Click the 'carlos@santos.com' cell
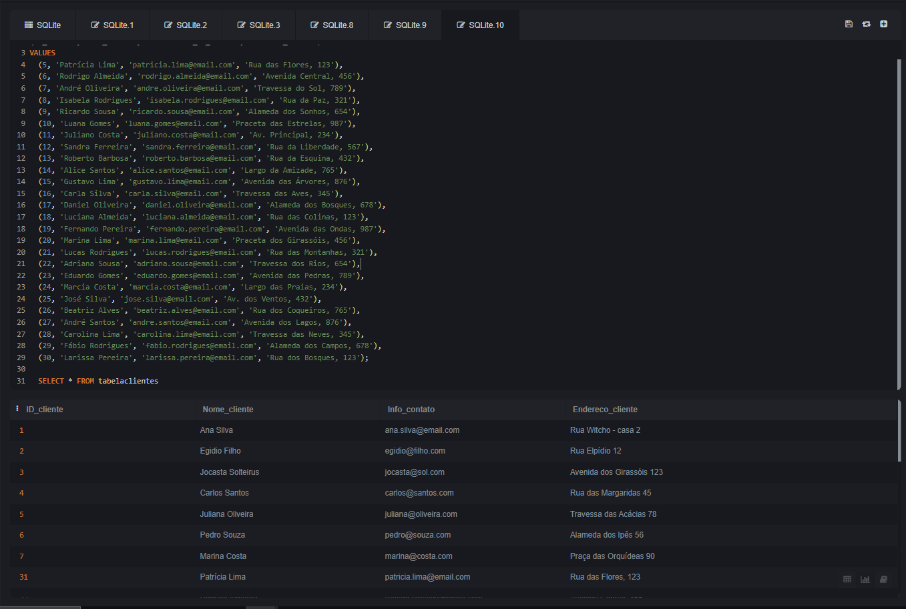 pos(419,493)
